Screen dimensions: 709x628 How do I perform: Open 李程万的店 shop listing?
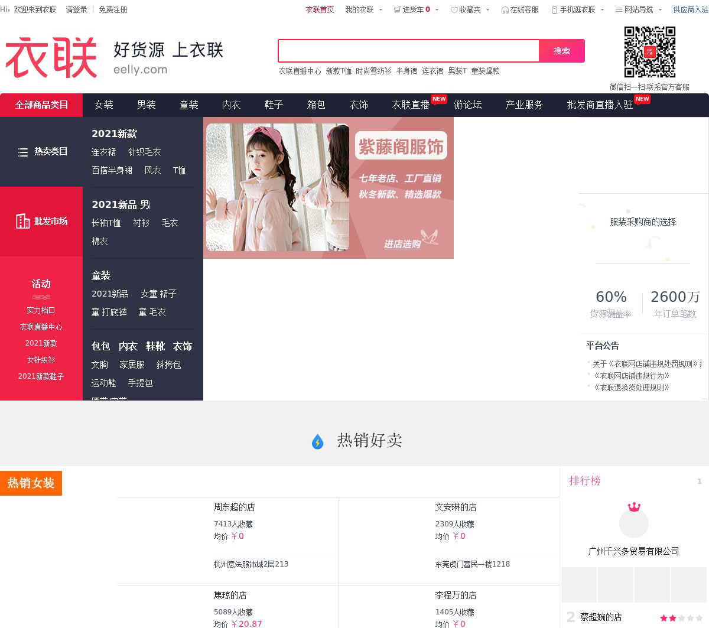click(456, 596)
